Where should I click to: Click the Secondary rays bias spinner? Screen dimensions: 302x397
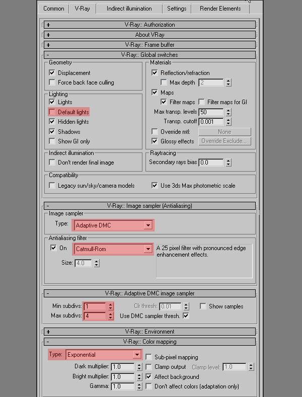coord(229,163)
